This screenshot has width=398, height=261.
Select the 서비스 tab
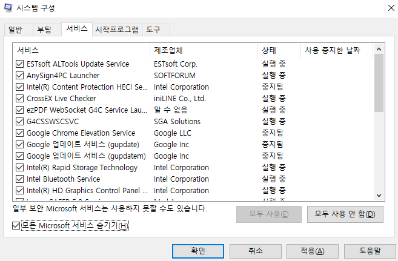[77, 29]
